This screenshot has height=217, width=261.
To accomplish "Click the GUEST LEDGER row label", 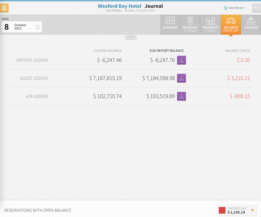I will coord(34,78).
